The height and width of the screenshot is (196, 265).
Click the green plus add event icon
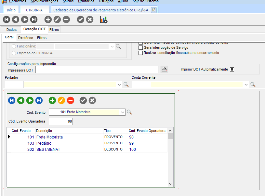coord(52,100)
